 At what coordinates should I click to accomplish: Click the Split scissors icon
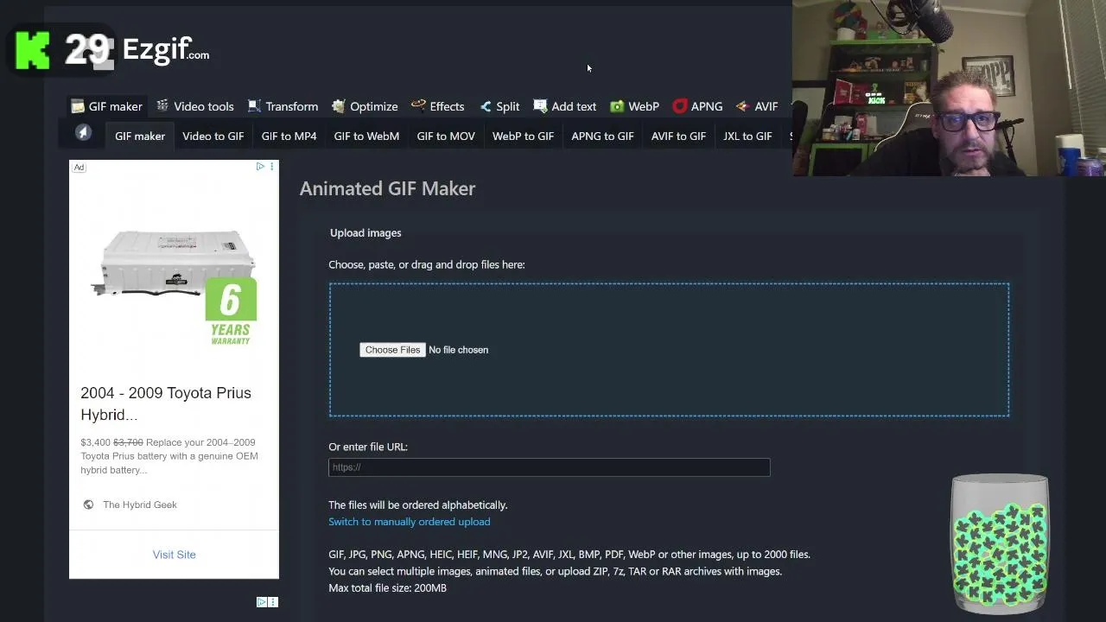486,106
